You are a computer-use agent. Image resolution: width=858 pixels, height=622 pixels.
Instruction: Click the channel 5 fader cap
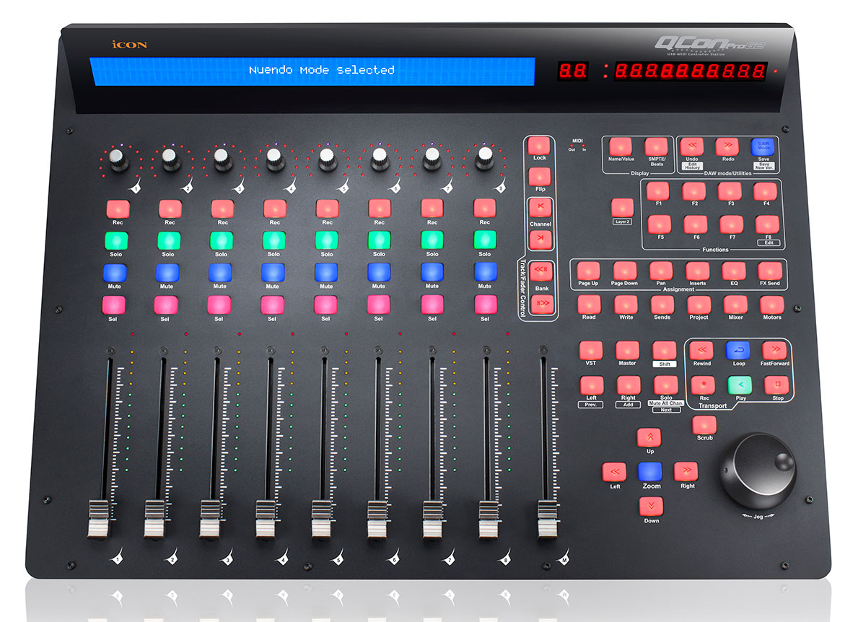click(322, 518)
